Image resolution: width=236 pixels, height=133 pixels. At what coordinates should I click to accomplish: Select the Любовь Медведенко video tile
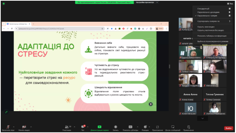[215, 109]
